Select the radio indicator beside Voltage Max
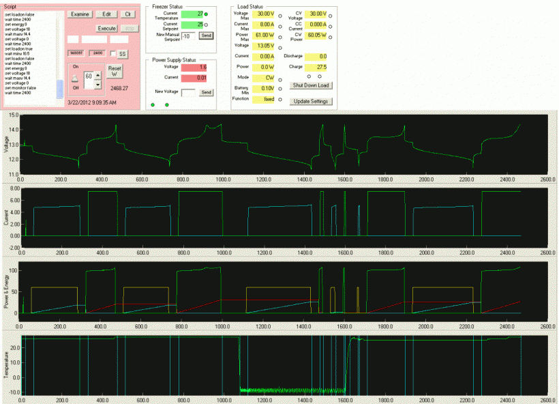Viewport: 559px width, 404px height. (x=281, y=15)
